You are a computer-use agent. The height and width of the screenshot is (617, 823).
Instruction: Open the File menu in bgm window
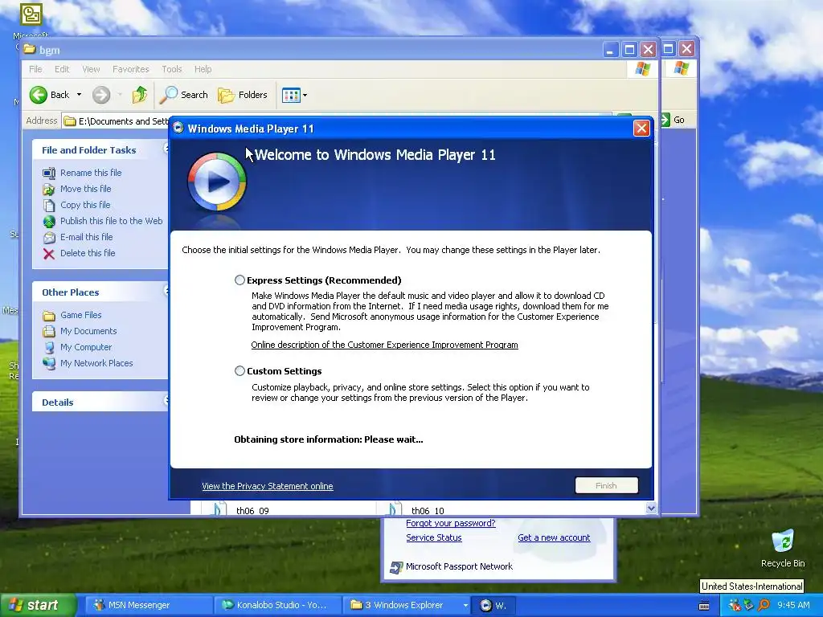pyautogui.click(x=35, y=69)
